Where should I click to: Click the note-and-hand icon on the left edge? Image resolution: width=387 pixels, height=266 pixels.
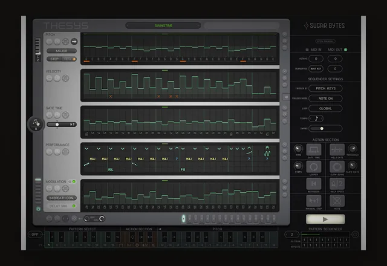(36, 124)
